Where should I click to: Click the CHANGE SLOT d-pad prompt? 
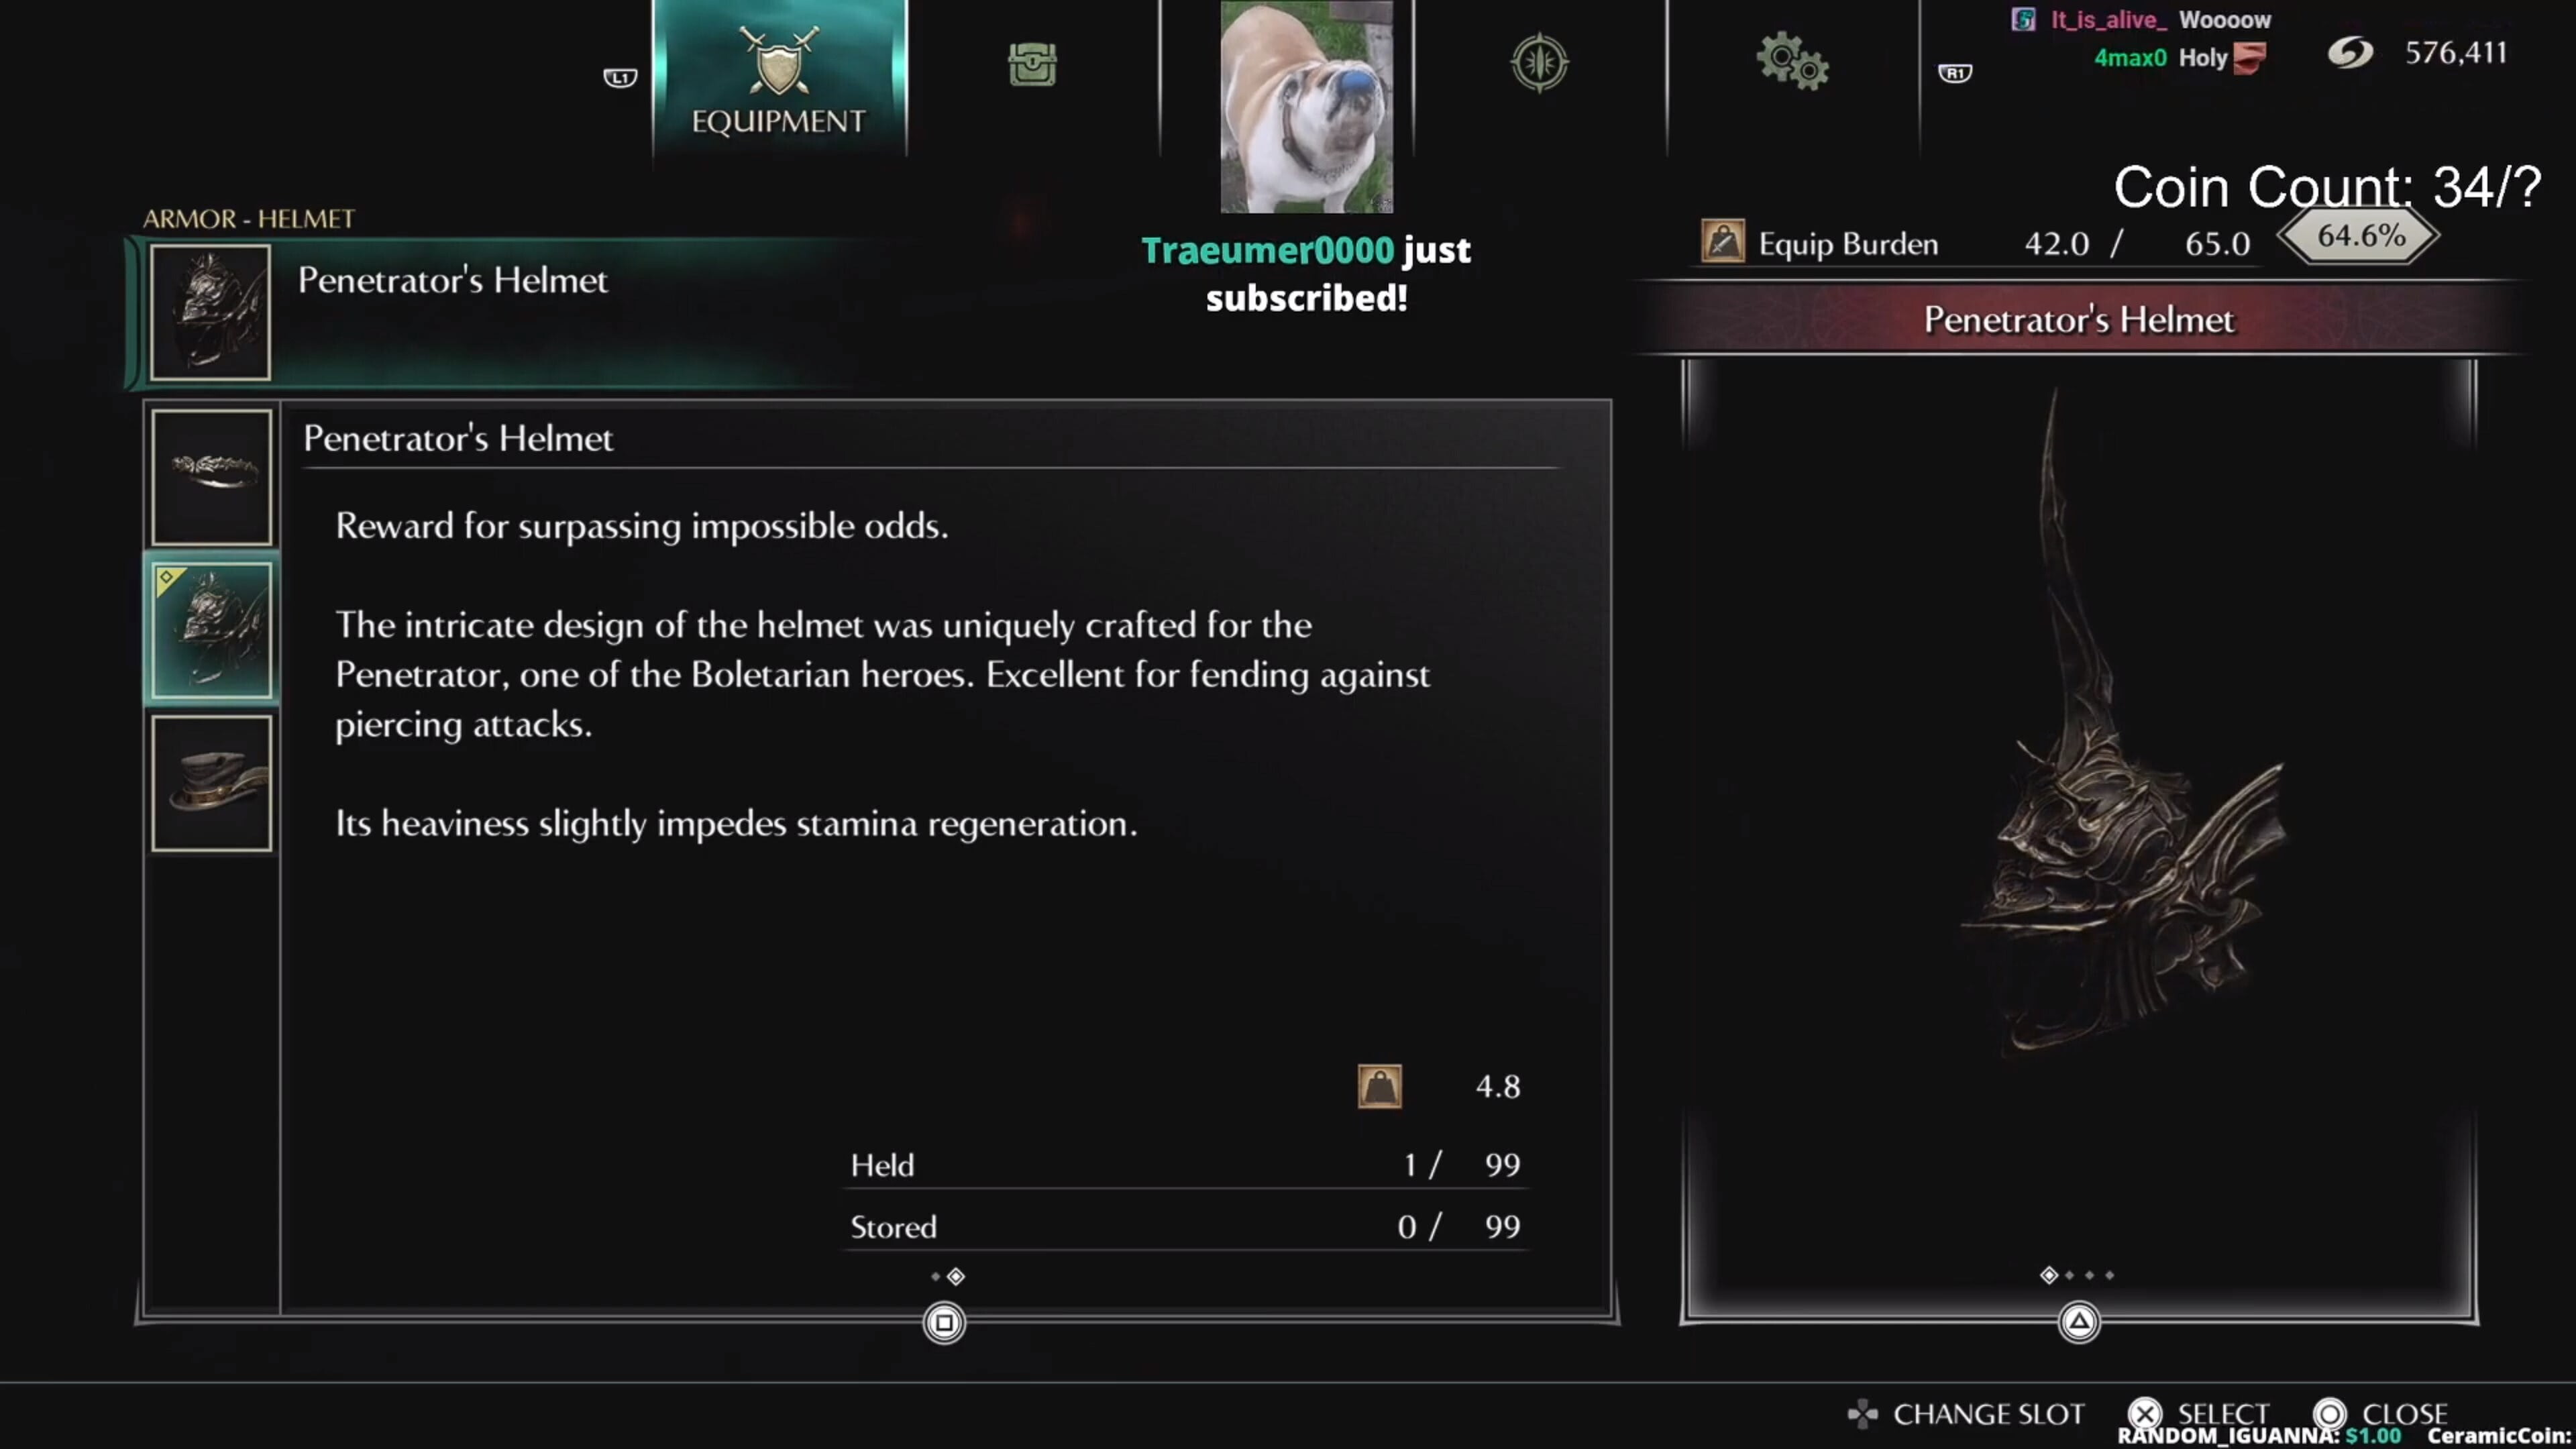coord(1966,1414)
